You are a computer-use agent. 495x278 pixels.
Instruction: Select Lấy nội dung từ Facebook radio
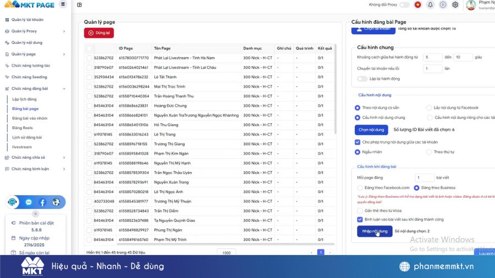(429, 108)
